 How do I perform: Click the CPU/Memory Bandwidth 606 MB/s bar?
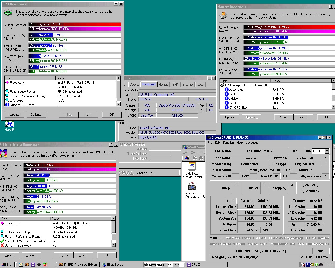click(x=289, y=27)
